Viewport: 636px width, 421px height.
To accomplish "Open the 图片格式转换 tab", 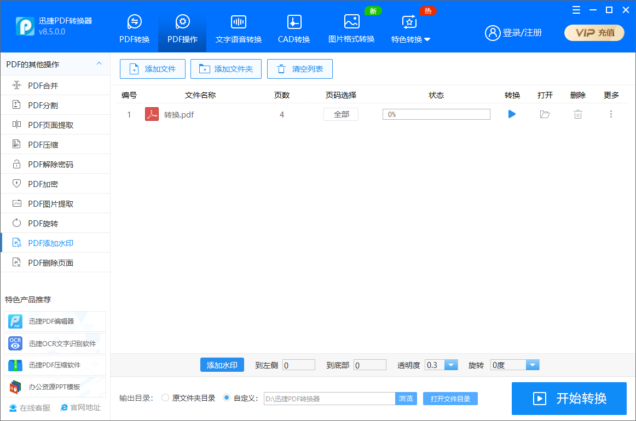I will point(351,29).
